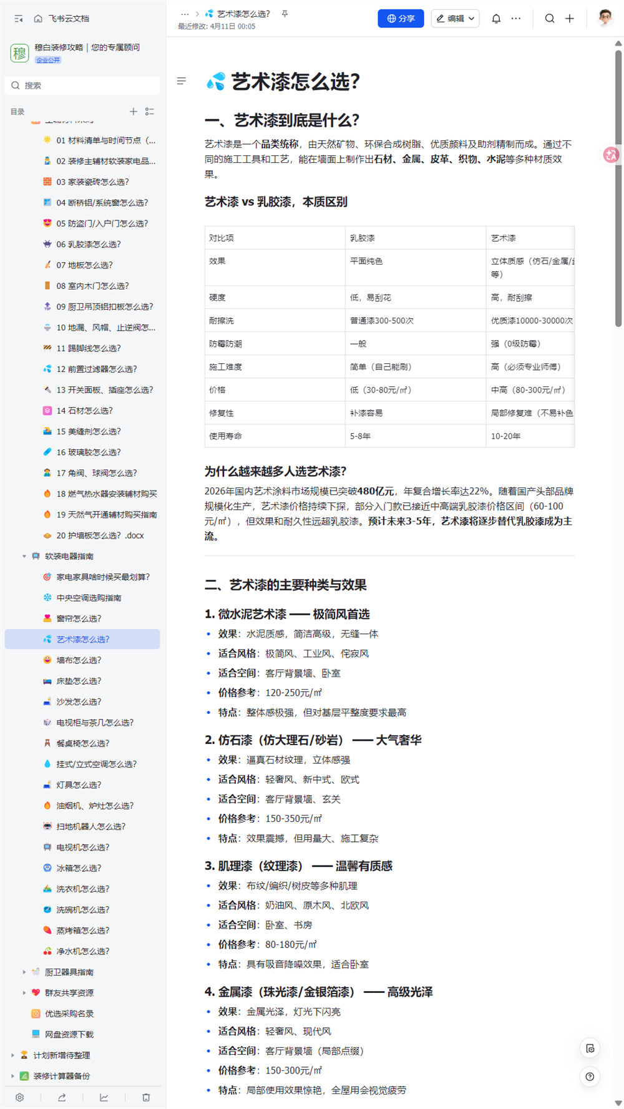Click the scrollbar down arrow at bottom right
This screenshot has width=624, height=1109.
click(x=618, y=1103)
